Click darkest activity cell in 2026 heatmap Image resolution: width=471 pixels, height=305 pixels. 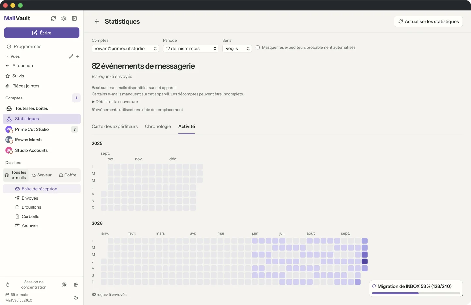[365, 261]
